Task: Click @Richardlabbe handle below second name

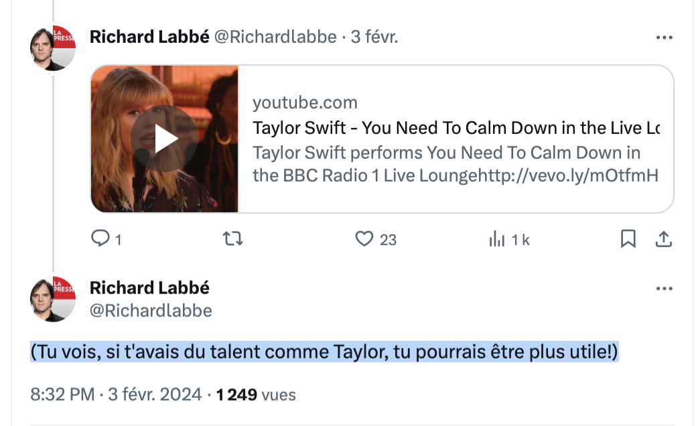Action: click(x=151, y=311)
